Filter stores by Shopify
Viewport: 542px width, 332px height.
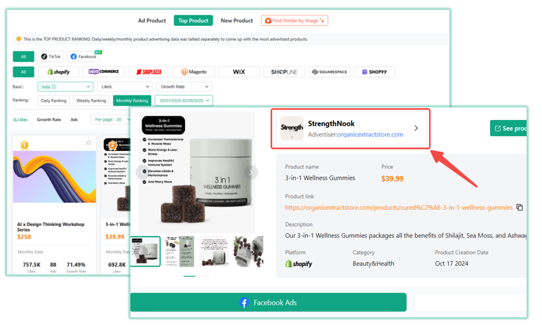58,72
